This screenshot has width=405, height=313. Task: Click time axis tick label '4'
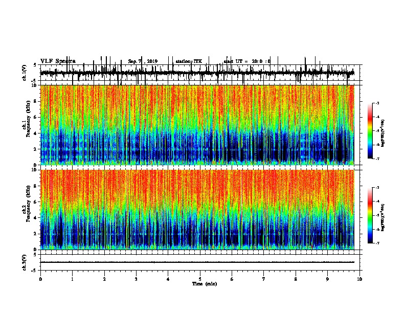(x=168, y=279)
